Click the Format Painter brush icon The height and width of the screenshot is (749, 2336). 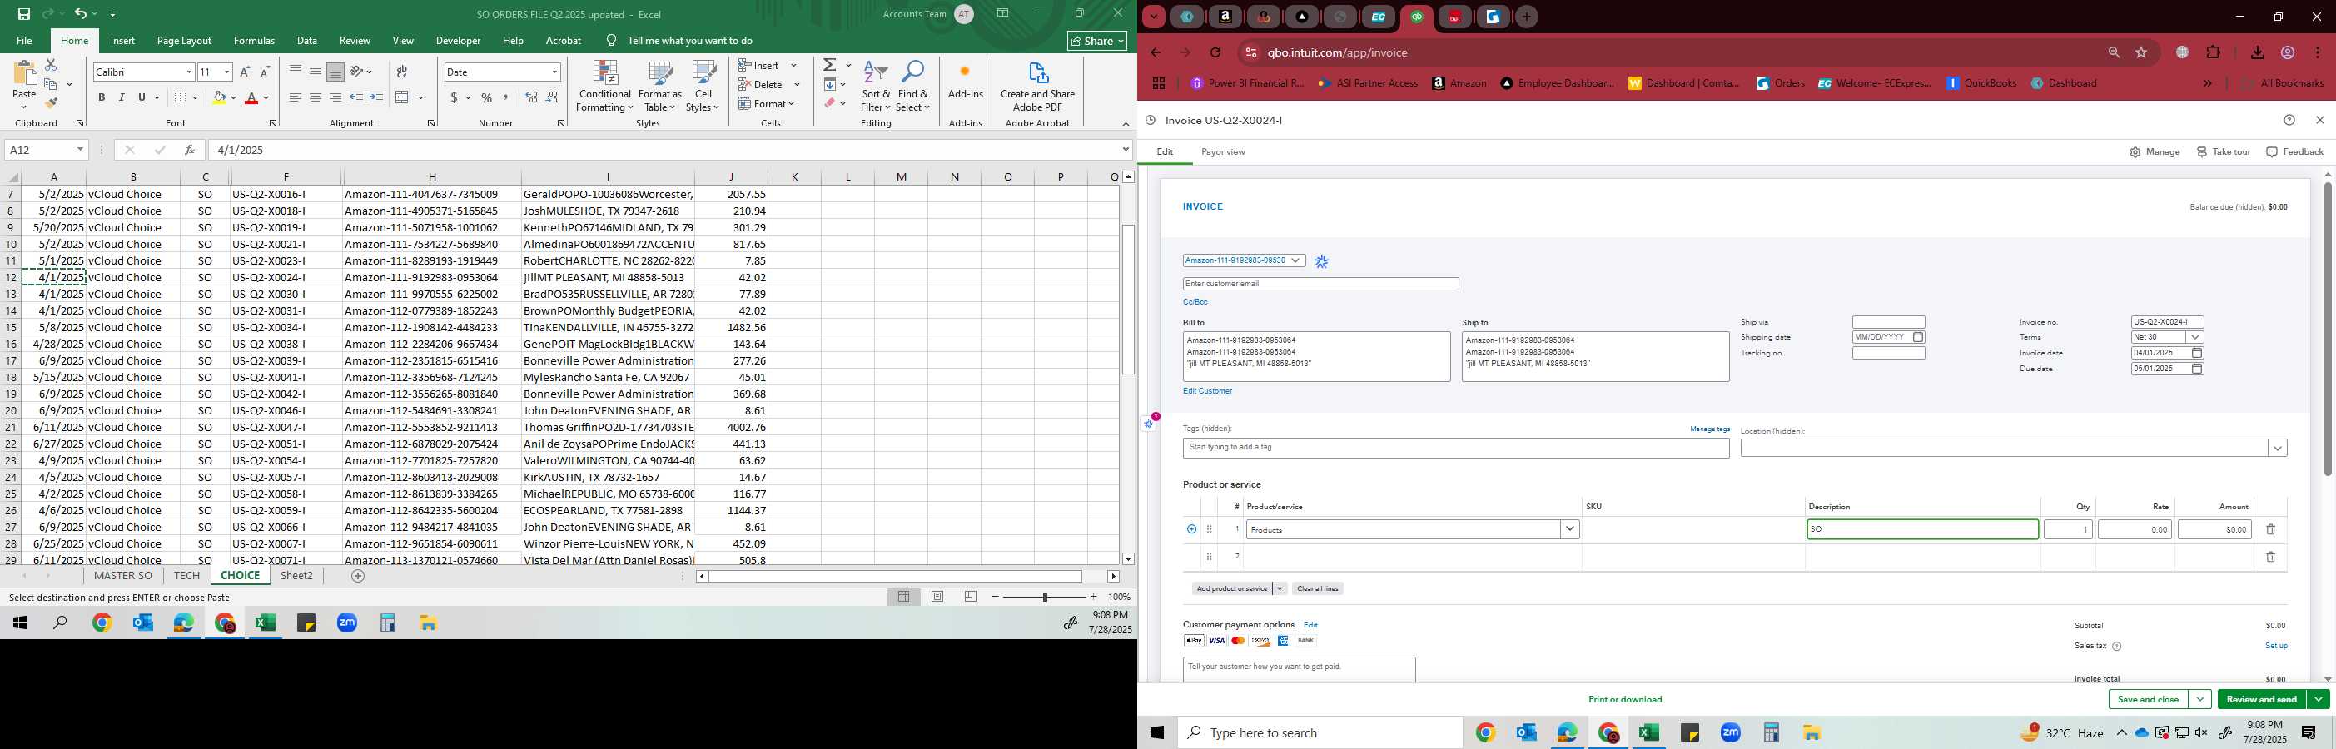51,102
